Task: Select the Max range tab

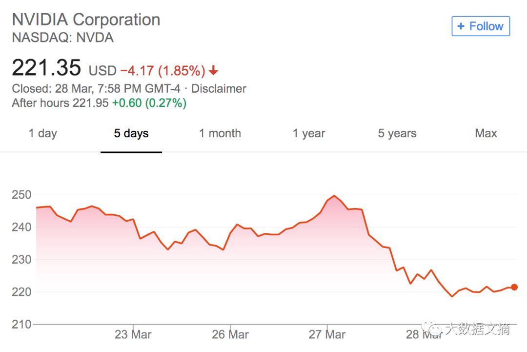Action: (486, 133)
